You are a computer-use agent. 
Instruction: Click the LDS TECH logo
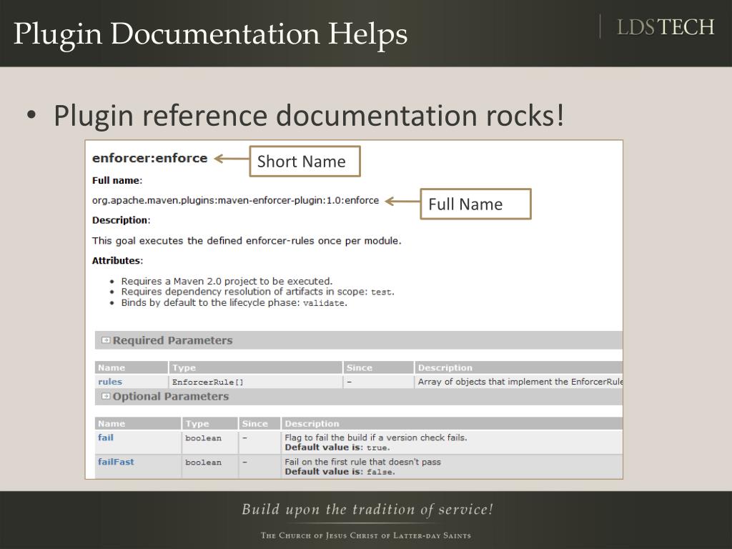pos(666,27)
